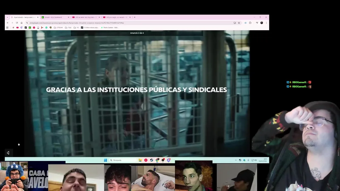
Task: Open the Steam taskbar icon
Action: pyautogui.click(x=151, y=160)
